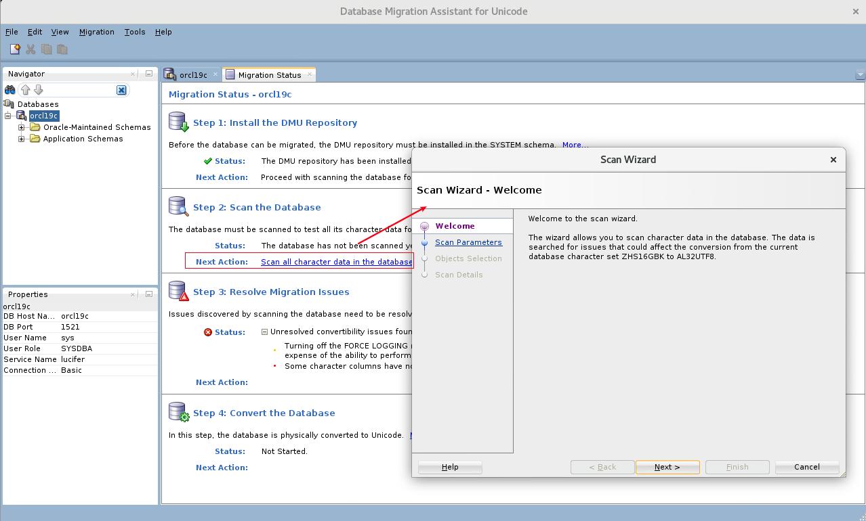Close the Navigator panel with its X

tap(133, 74)
